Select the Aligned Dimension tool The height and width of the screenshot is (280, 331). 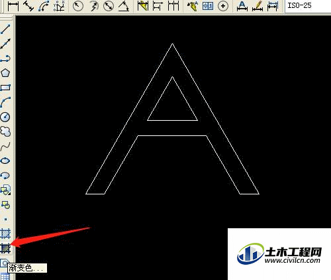[28, 6]
